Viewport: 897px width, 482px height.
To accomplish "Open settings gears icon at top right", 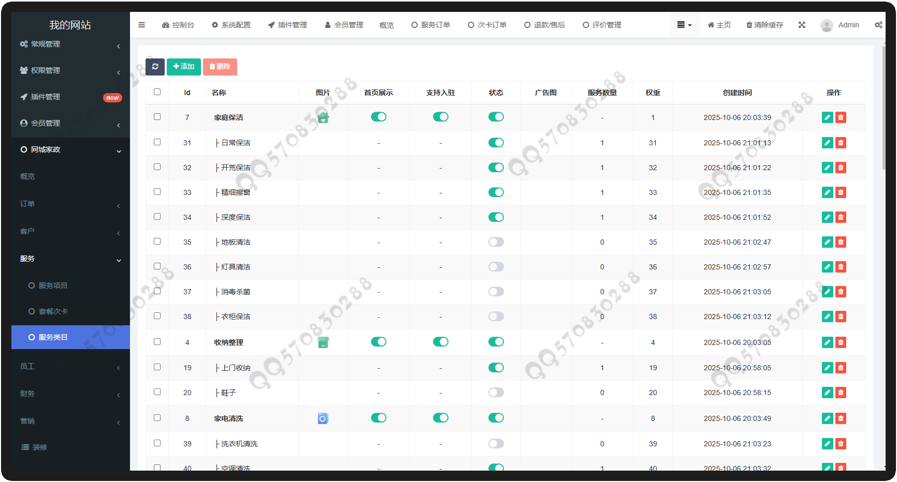I will [878, 25].
